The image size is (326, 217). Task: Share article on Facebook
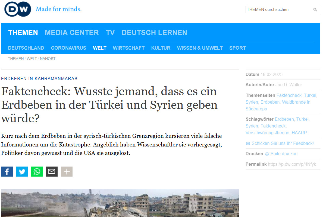7,171
